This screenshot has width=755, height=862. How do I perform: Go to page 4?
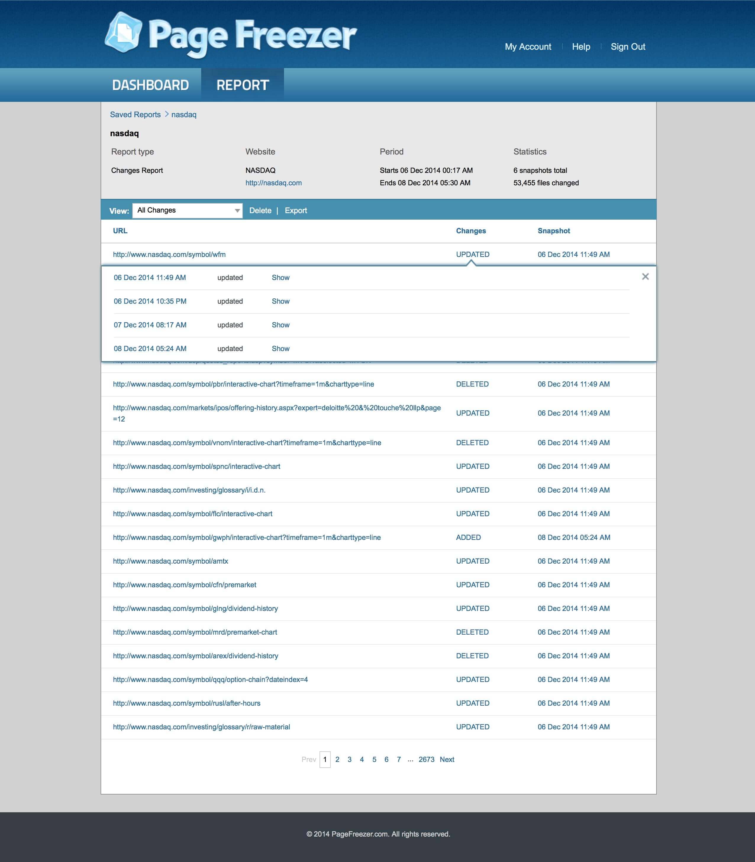(362, 759)
